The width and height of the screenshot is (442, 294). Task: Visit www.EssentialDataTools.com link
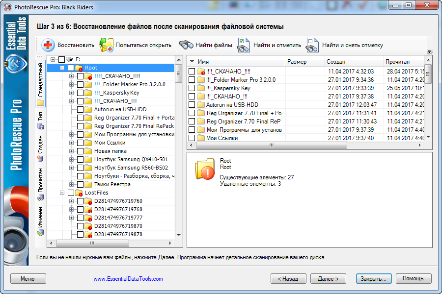(x=128, y=279)
